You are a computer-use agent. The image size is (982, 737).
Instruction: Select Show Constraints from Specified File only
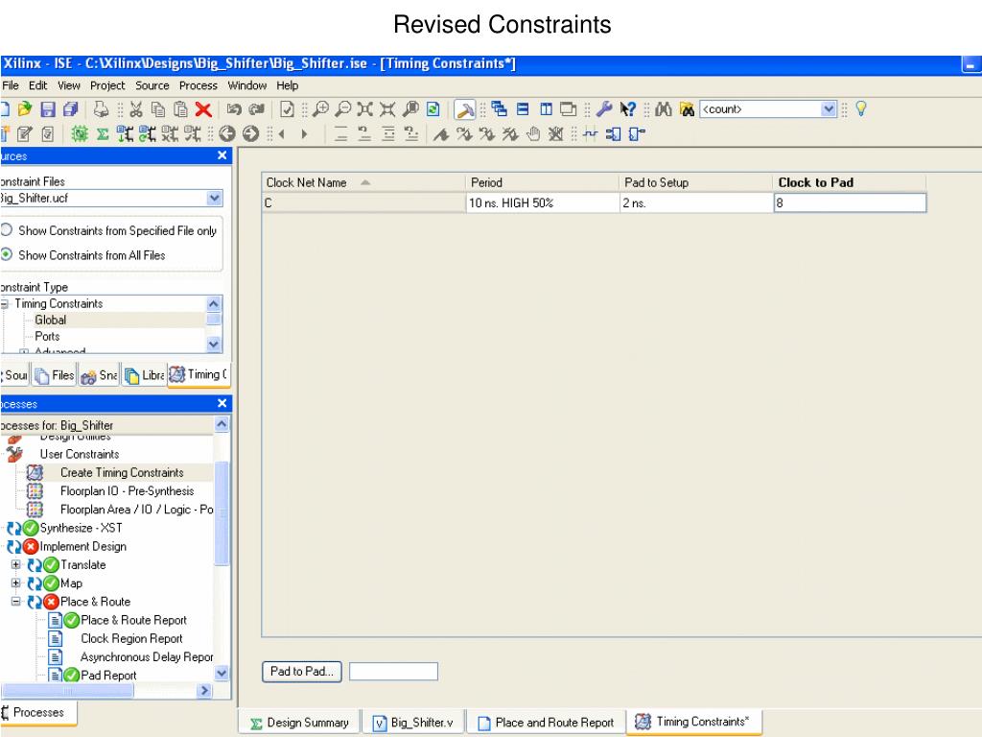point(7,230)
